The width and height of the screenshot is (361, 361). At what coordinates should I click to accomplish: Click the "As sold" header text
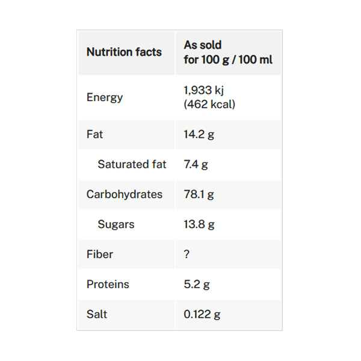(202, 45)
